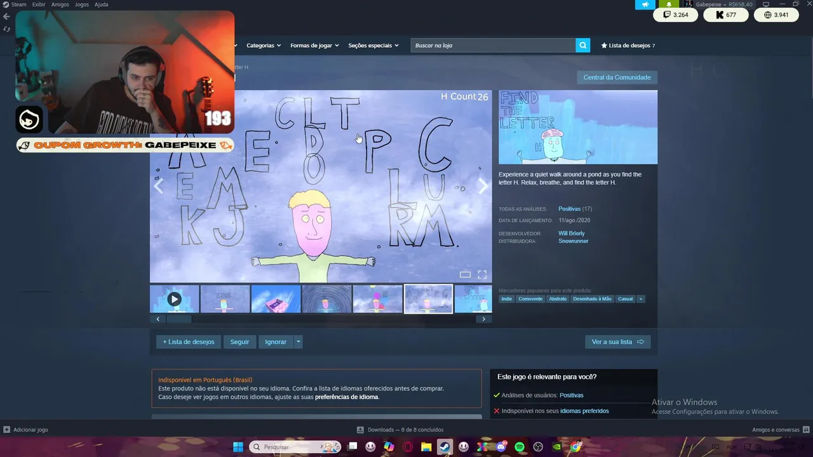
Task: Open Lista de desejos 7 link
Action: pos(628,46)
